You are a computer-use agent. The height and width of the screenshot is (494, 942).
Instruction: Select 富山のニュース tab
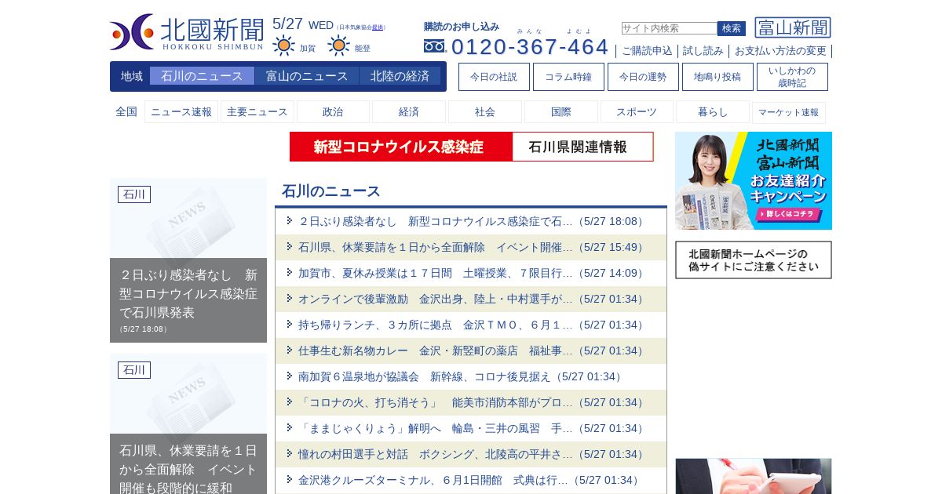click(307, 76)
